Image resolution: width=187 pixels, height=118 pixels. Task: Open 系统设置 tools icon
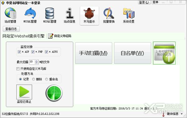[x=129, y=15]
